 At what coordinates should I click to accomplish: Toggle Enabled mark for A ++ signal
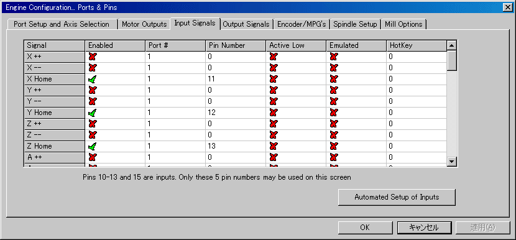[93, 157]
